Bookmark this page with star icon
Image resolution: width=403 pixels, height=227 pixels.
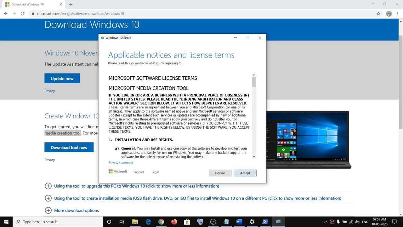[378, 14]
